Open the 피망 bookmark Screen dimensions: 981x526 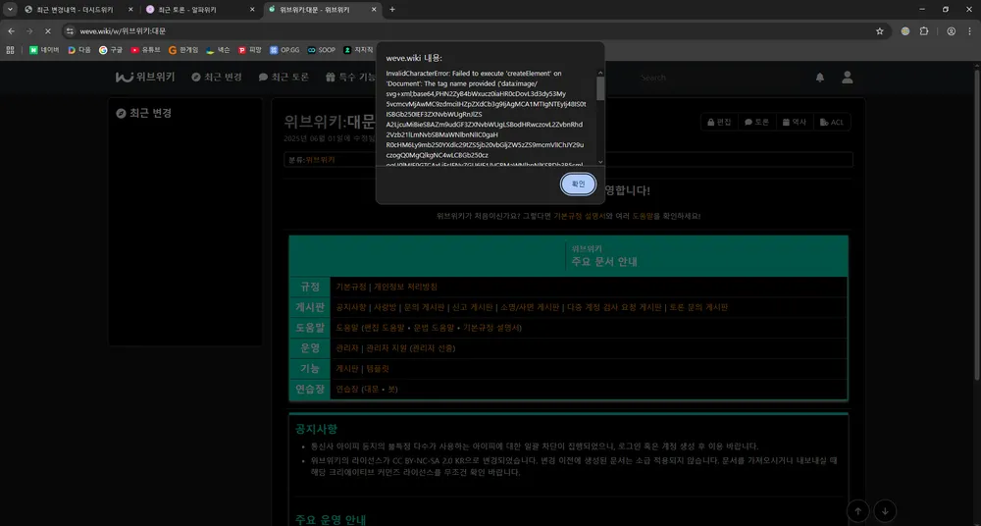click(249, 49)
